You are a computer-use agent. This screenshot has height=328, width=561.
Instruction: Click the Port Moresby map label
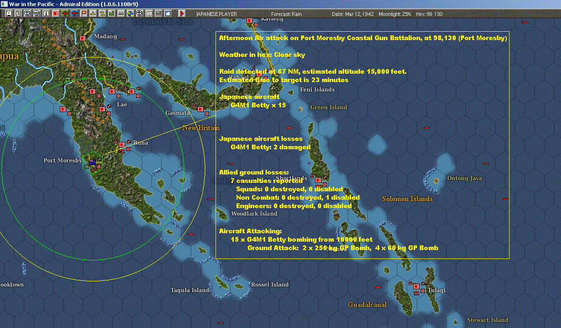point(63,161)
